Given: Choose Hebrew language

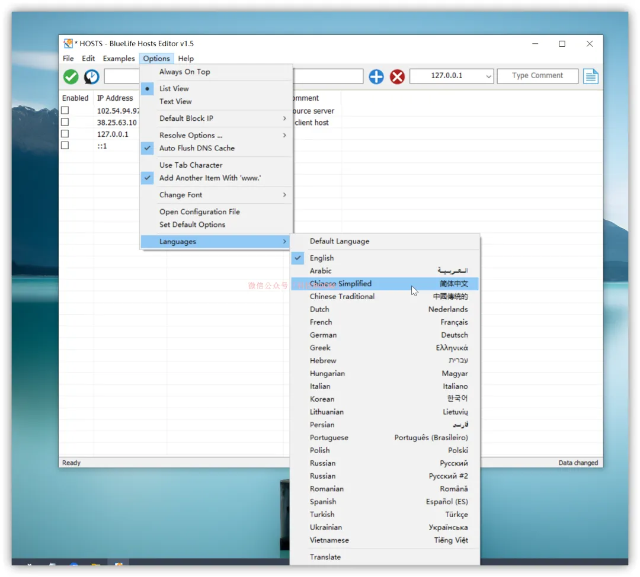Looking at the screenshot, I should click(385, 361).
